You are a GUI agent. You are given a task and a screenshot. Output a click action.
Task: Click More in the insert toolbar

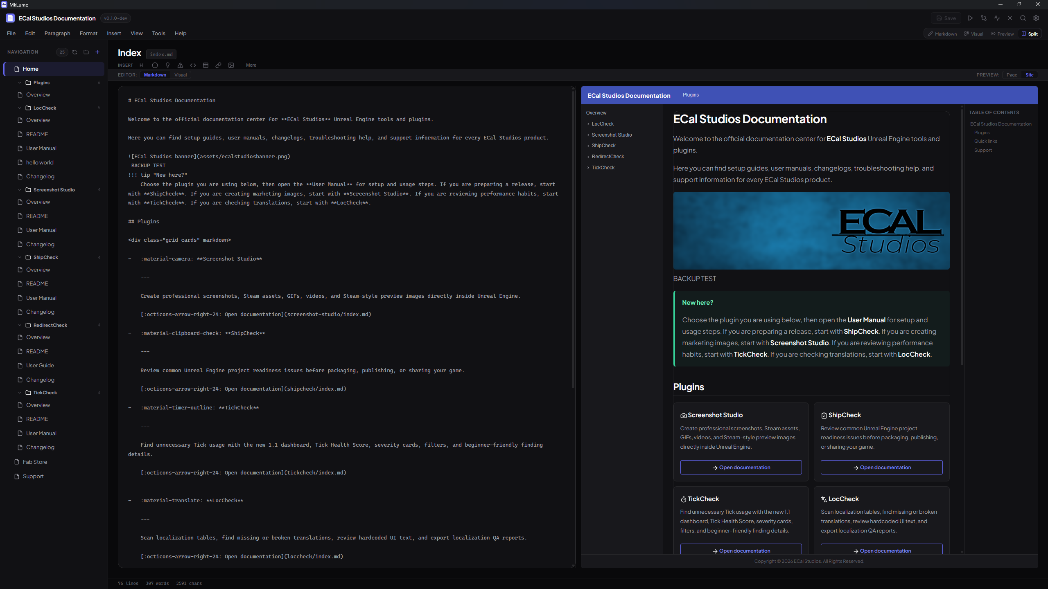(x=251, y=65)
